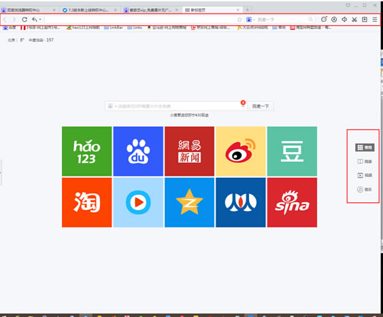Open the Weibo eye logo tile

241,151
